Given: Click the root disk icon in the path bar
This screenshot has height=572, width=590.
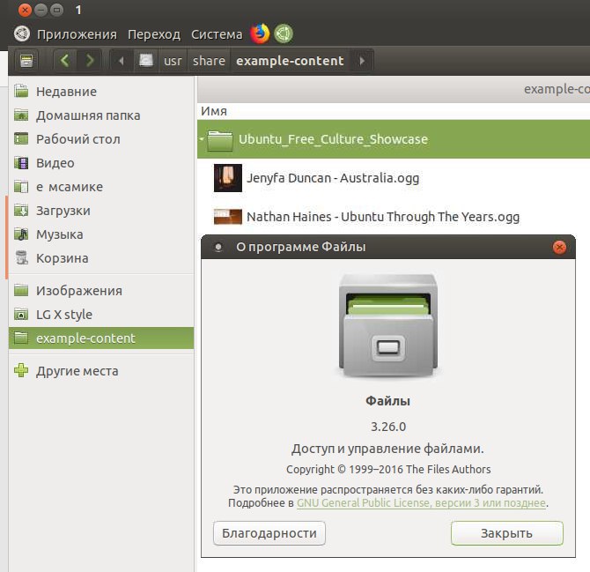Looking at the screenshot, I should coord(146,60).
